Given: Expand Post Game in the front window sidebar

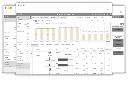Looking at the screenshot, I should tap(23, 64).
